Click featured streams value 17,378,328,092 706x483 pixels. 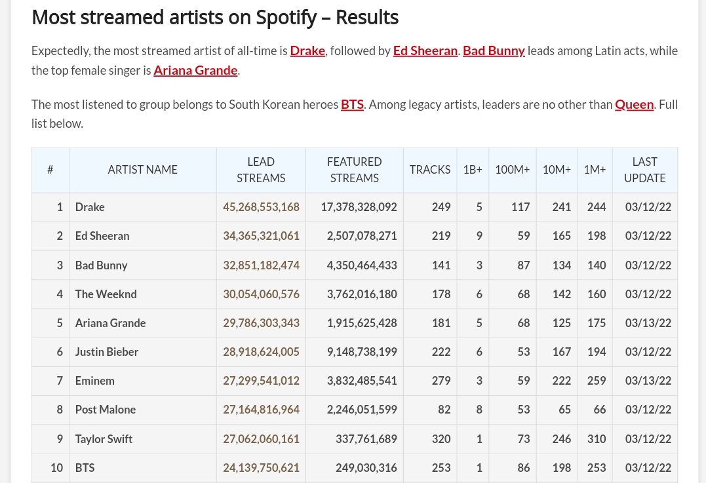pos(359,207)
